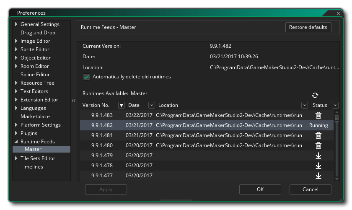Click the Restore defaults button
Image resolution: width=352 pixels, height=210 pixels.
point(308,27)
